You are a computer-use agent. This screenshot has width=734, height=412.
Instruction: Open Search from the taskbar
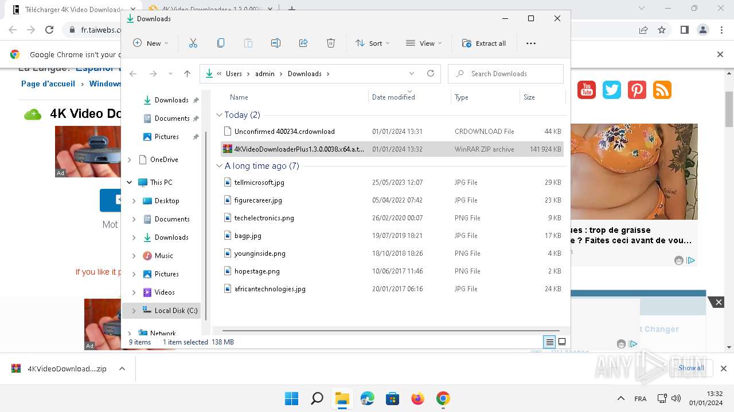pyautogui.click(x=317, y=398)
